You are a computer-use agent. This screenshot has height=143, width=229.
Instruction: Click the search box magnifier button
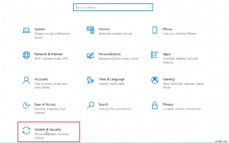pyautogui.click(x=149, y=7)
